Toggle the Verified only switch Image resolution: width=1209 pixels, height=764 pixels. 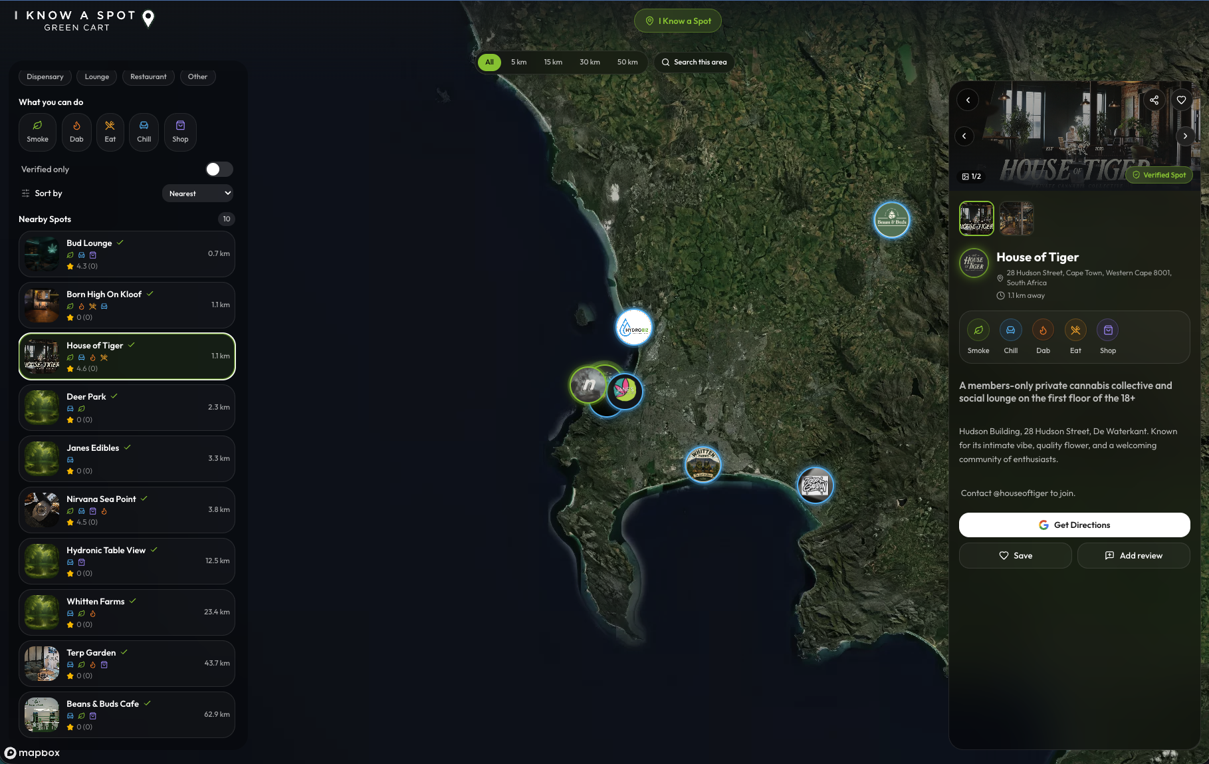click(219, 170)
